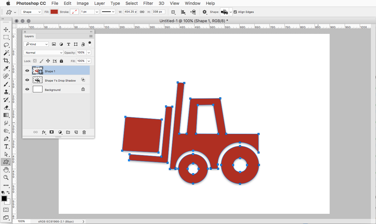Select the Brush tool
376x224 pixels.
pyautogui.click(x=6, y=84)
